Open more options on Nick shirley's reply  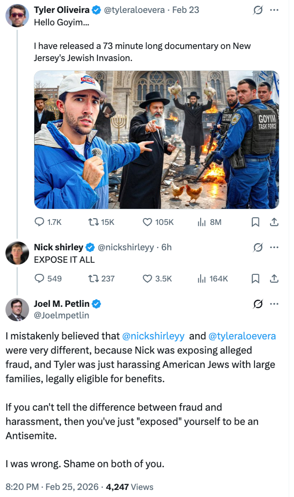click(274, 247)
